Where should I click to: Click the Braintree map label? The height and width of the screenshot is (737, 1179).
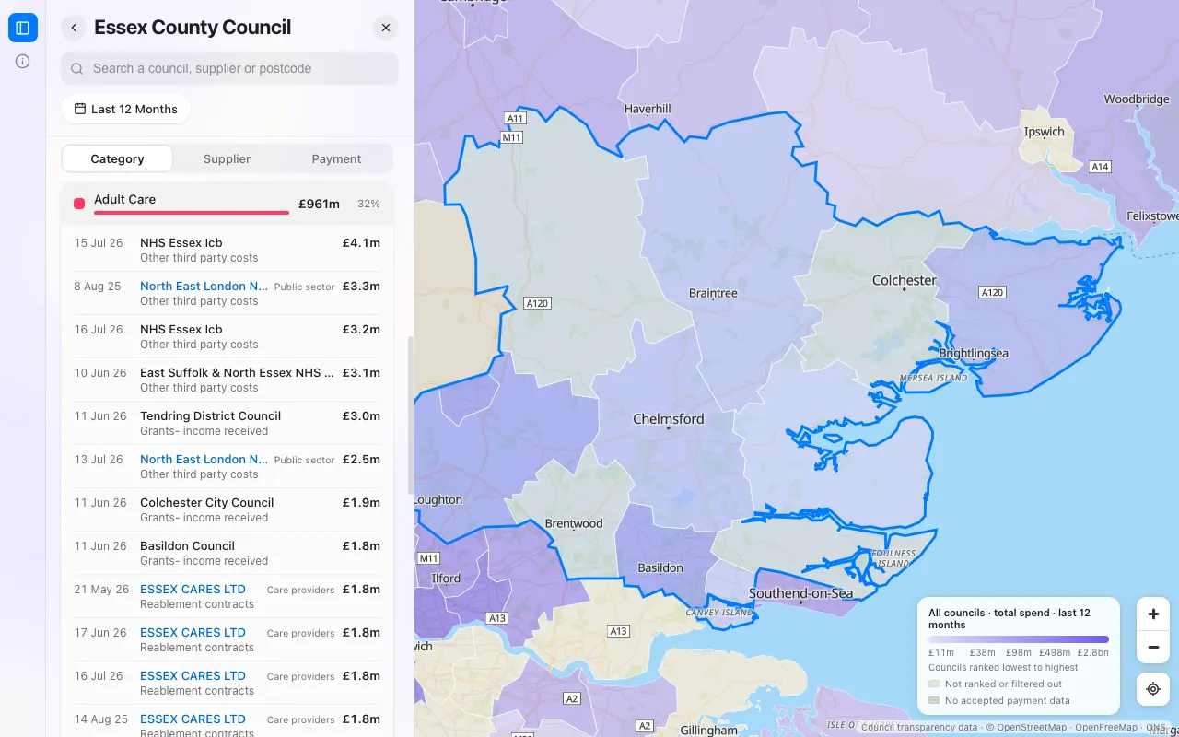click(713, 293)
